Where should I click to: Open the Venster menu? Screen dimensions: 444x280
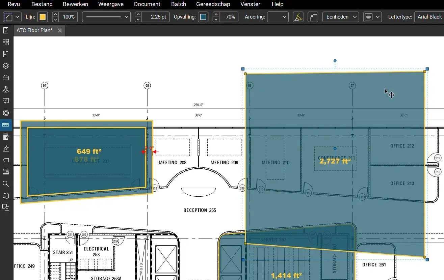[250, 4]
